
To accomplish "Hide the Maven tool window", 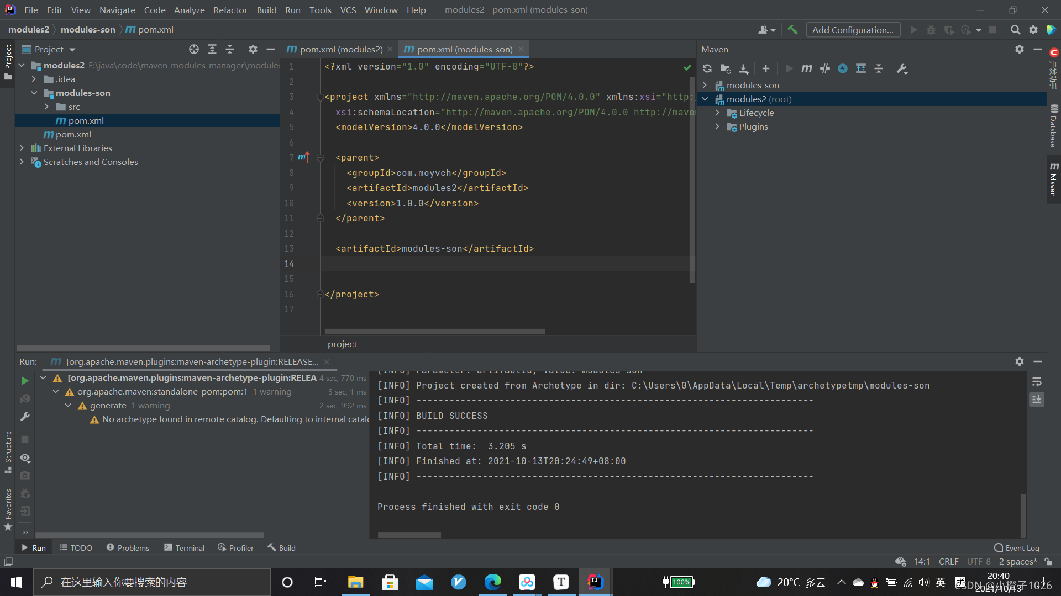I will 1038,49.
